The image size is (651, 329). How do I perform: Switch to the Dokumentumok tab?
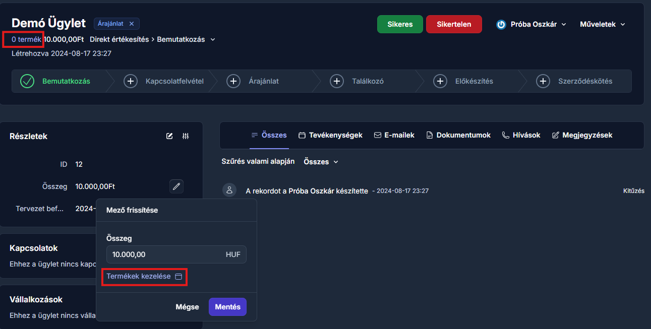tap(458, 135)
